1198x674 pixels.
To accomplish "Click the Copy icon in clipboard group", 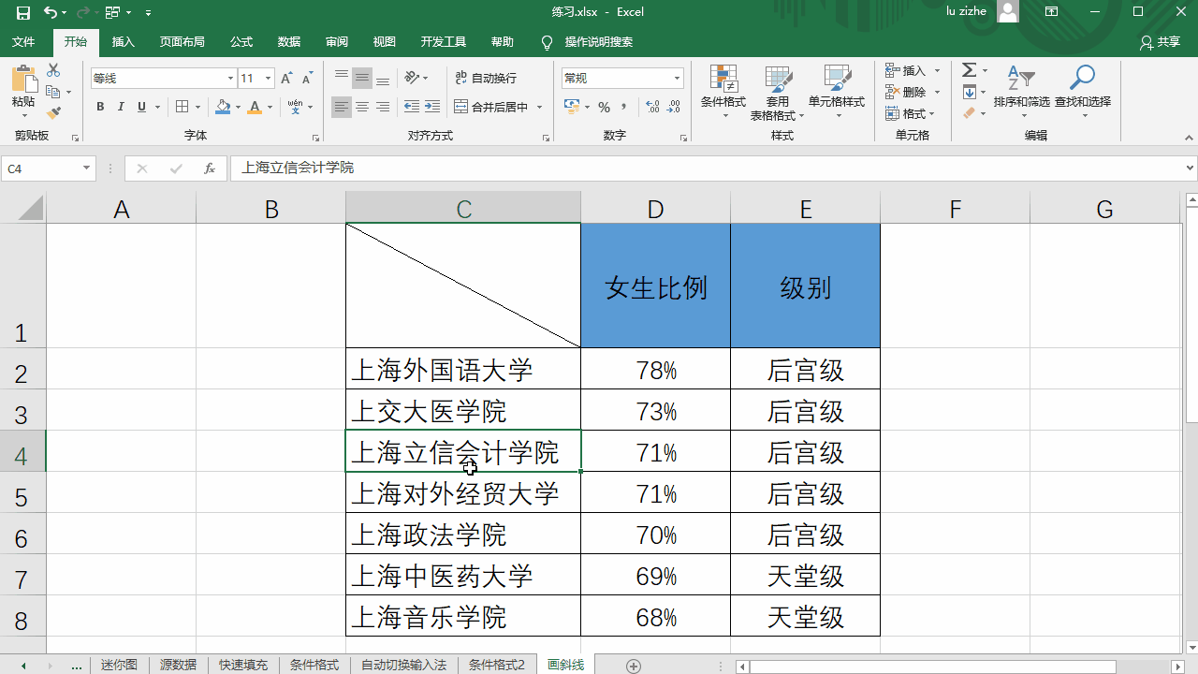I will [x=53, y=92].
